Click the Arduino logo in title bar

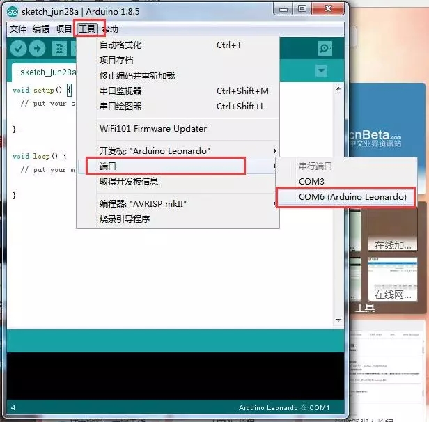click(13, 12)
